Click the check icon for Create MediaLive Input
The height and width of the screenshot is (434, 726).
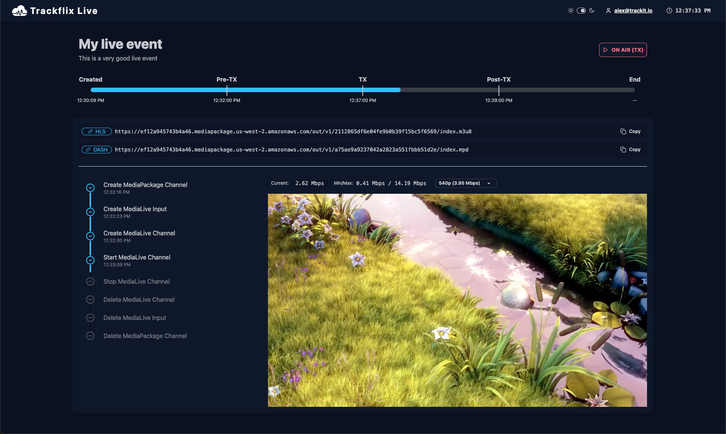[90, 212]
